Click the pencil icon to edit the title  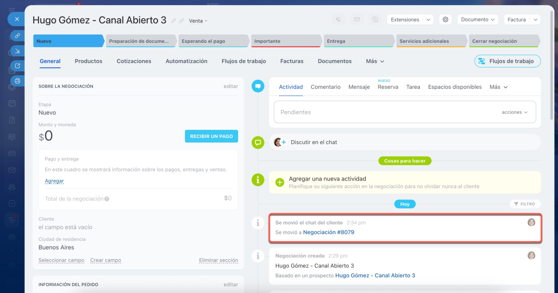(x=174, y=20)
